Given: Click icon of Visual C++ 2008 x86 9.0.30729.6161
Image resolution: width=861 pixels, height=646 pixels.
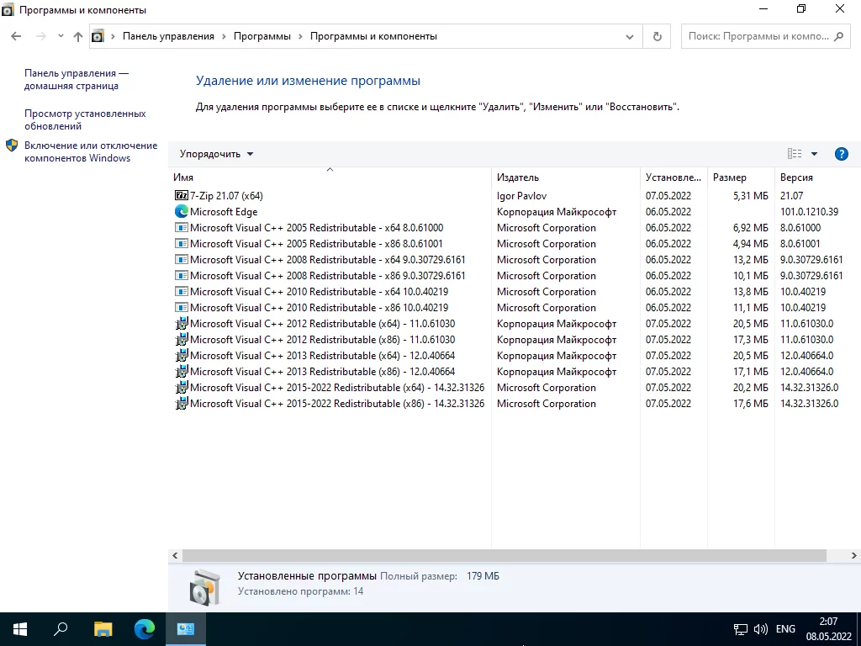Looking at the screenshot, I should (182, 275).
